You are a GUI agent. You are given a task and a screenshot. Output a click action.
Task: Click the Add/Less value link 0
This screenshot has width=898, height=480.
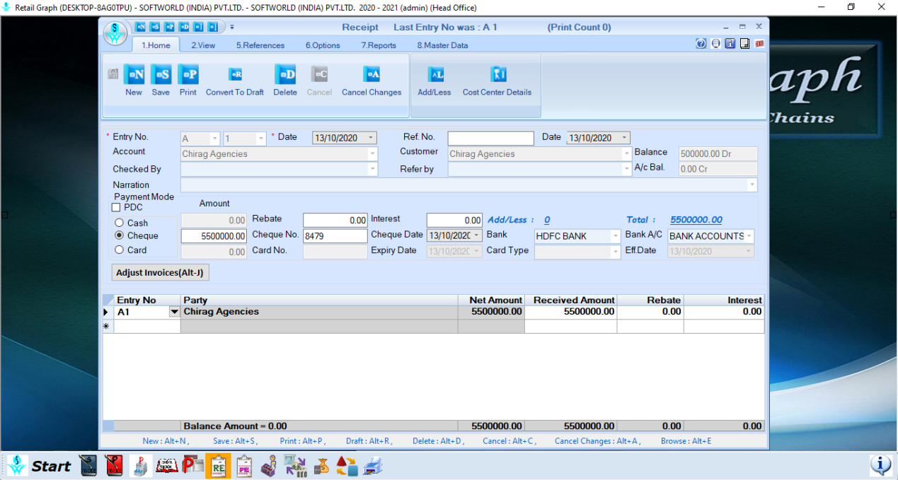547,220
